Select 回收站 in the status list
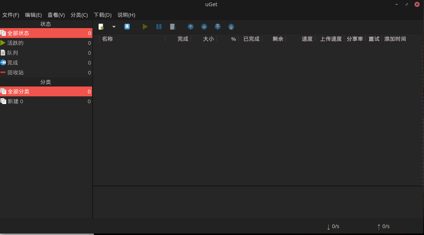This screenshot has width=424, height=235. (x=15, y=73)
